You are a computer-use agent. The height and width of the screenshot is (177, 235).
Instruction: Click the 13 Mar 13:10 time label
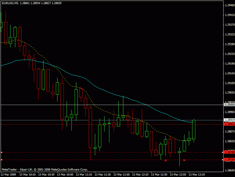pyautogui.click(x=197, y=175)
